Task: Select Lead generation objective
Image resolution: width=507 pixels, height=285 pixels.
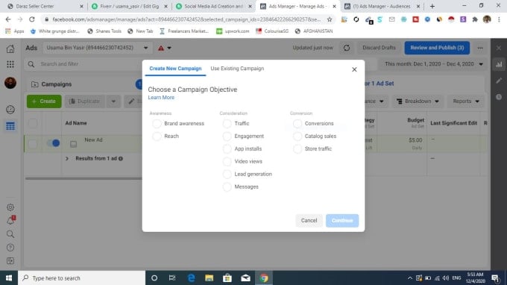Action: 227,174
